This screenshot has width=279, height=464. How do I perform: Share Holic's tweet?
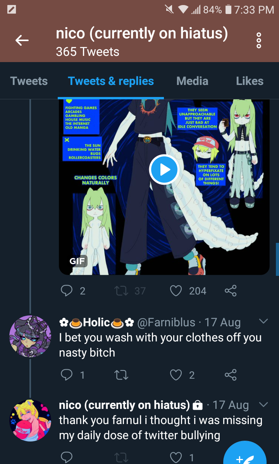click(231, 375)
